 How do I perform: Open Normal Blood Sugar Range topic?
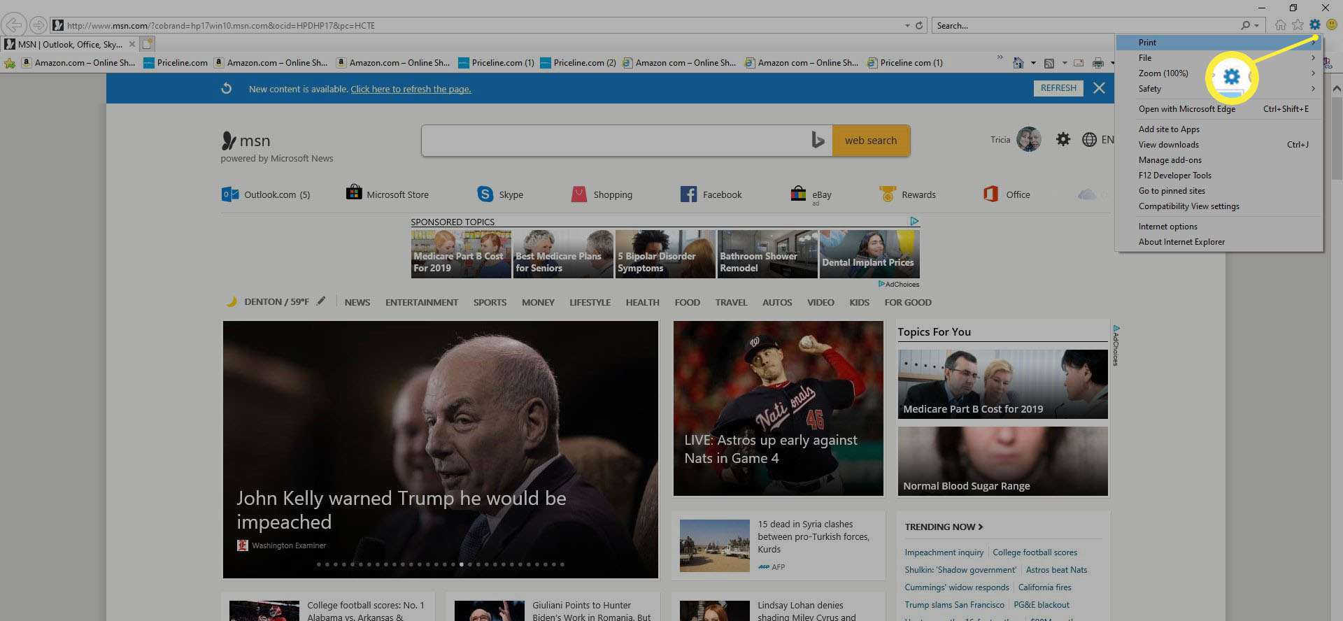1002,461
